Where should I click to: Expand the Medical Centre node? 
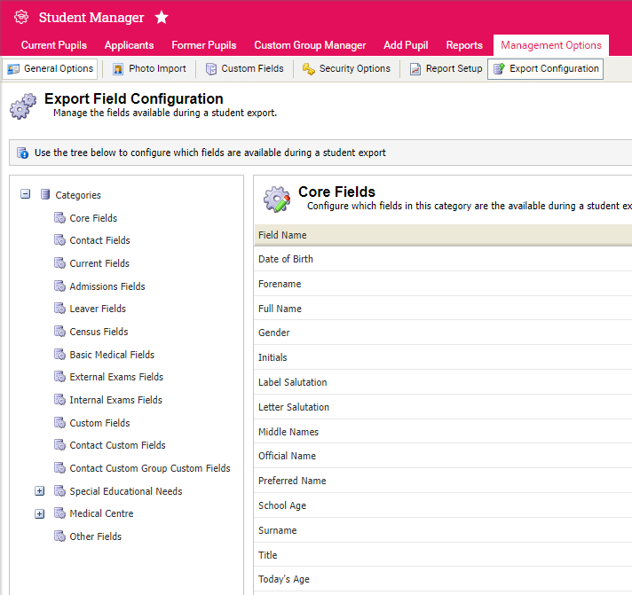pyautogui.click(x=39, y=514)
